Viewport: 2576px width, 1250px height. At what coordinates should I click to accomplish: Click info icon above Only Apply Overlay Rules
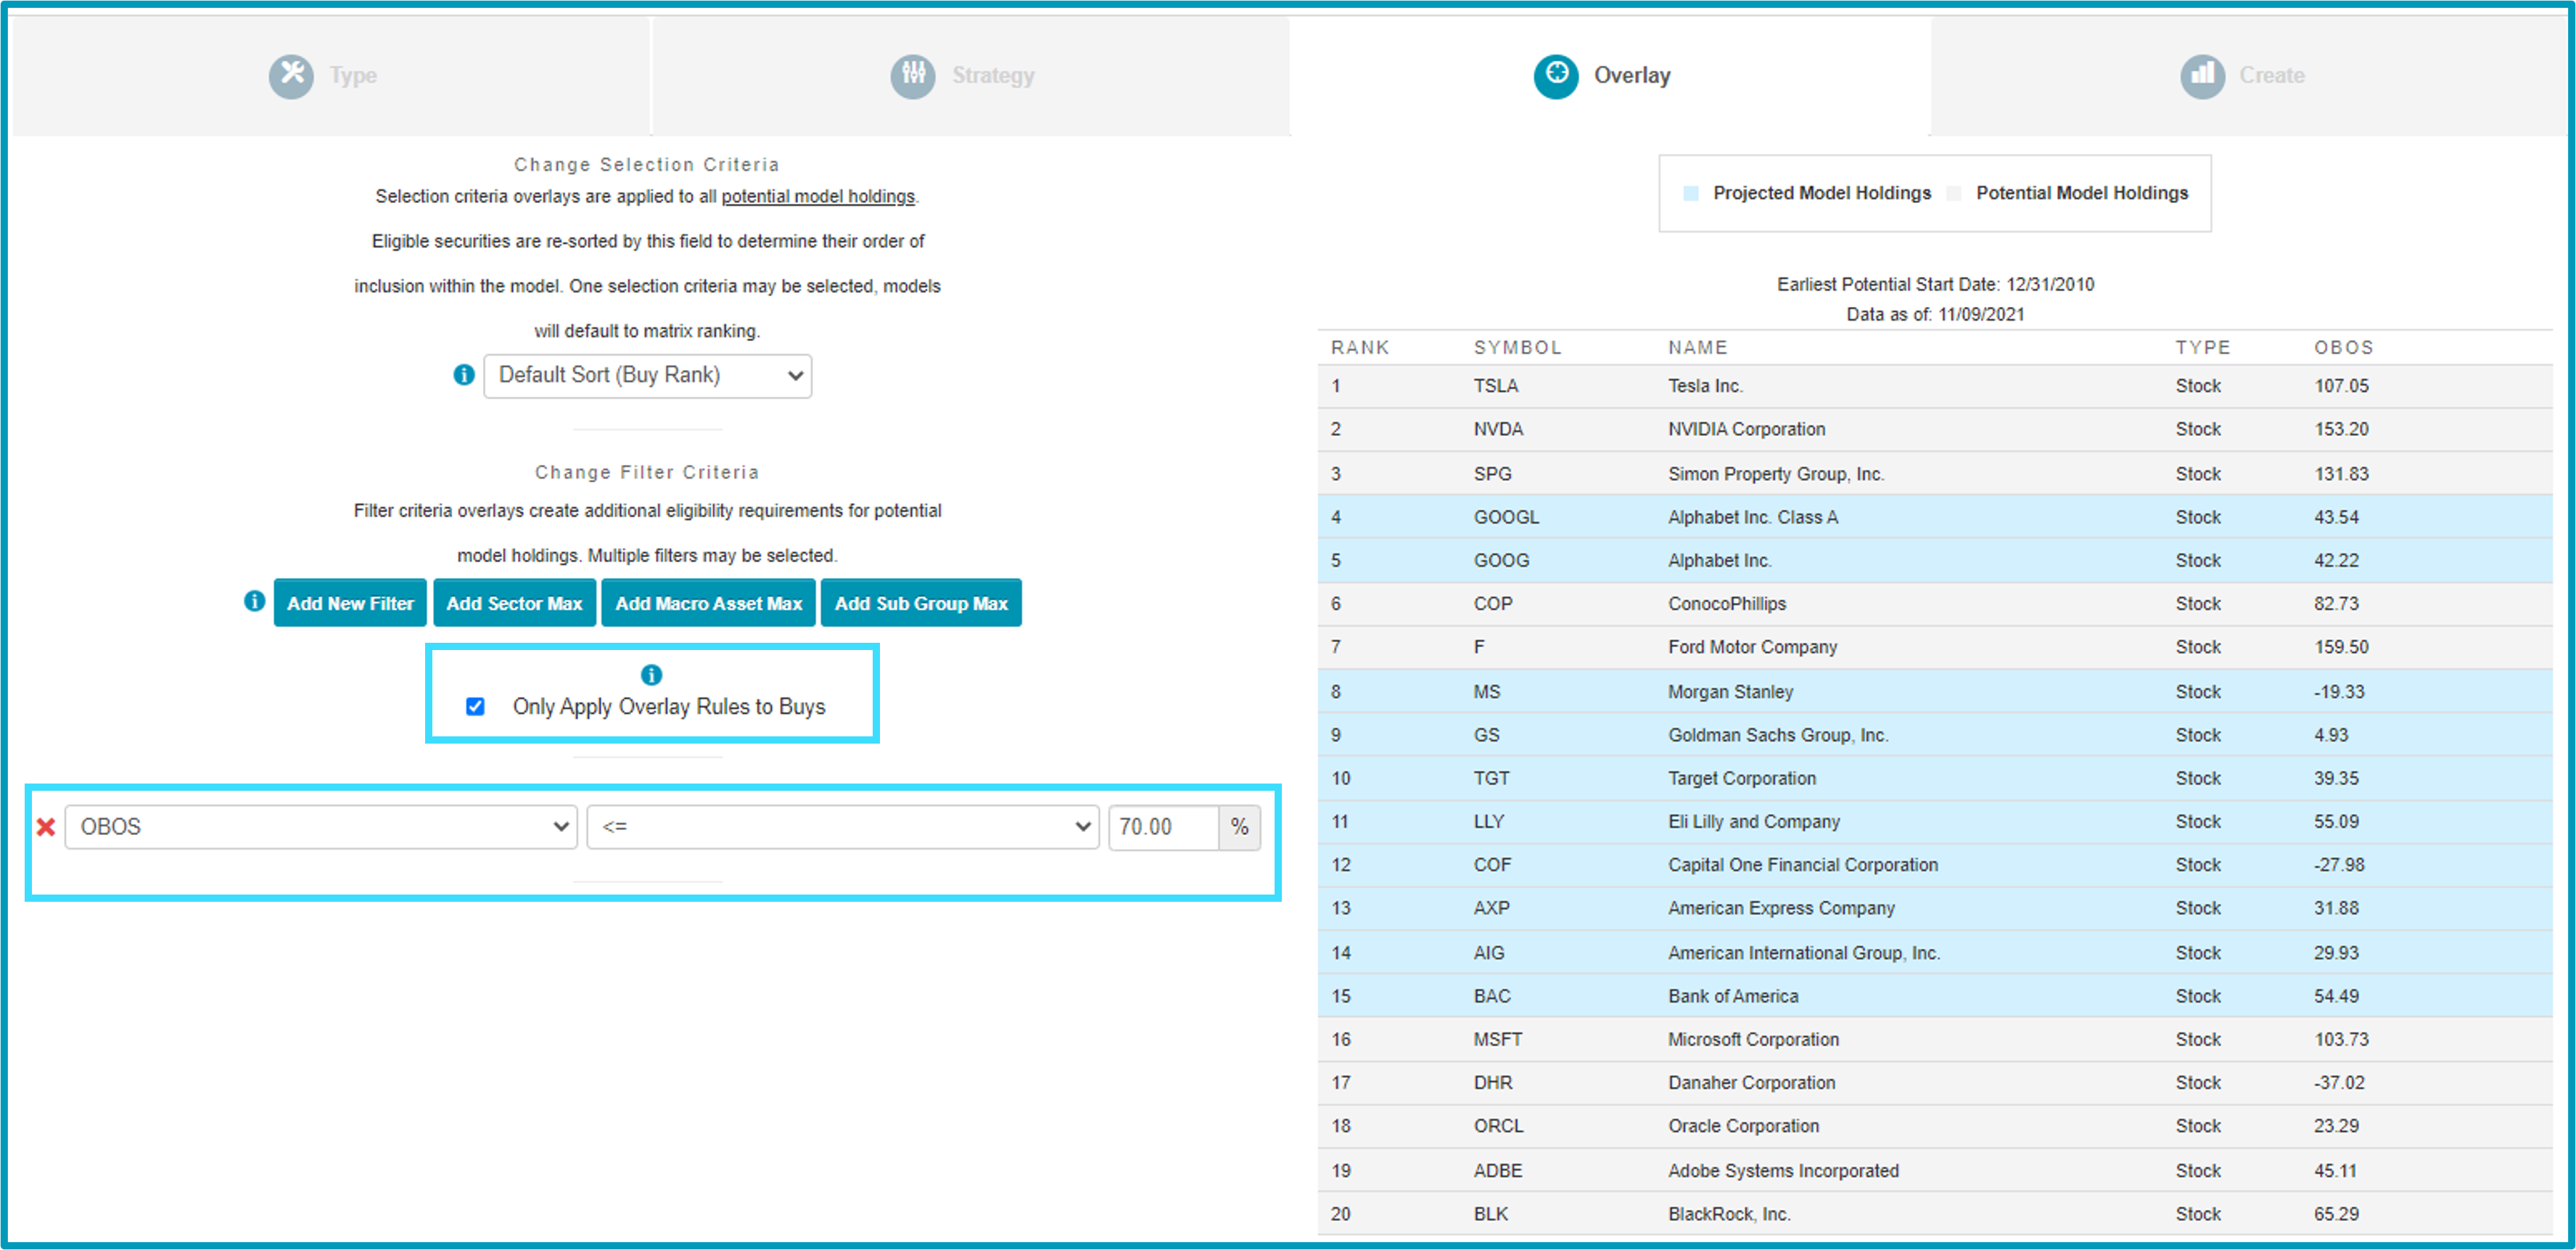pyautogui.click(x=651, y=675)
